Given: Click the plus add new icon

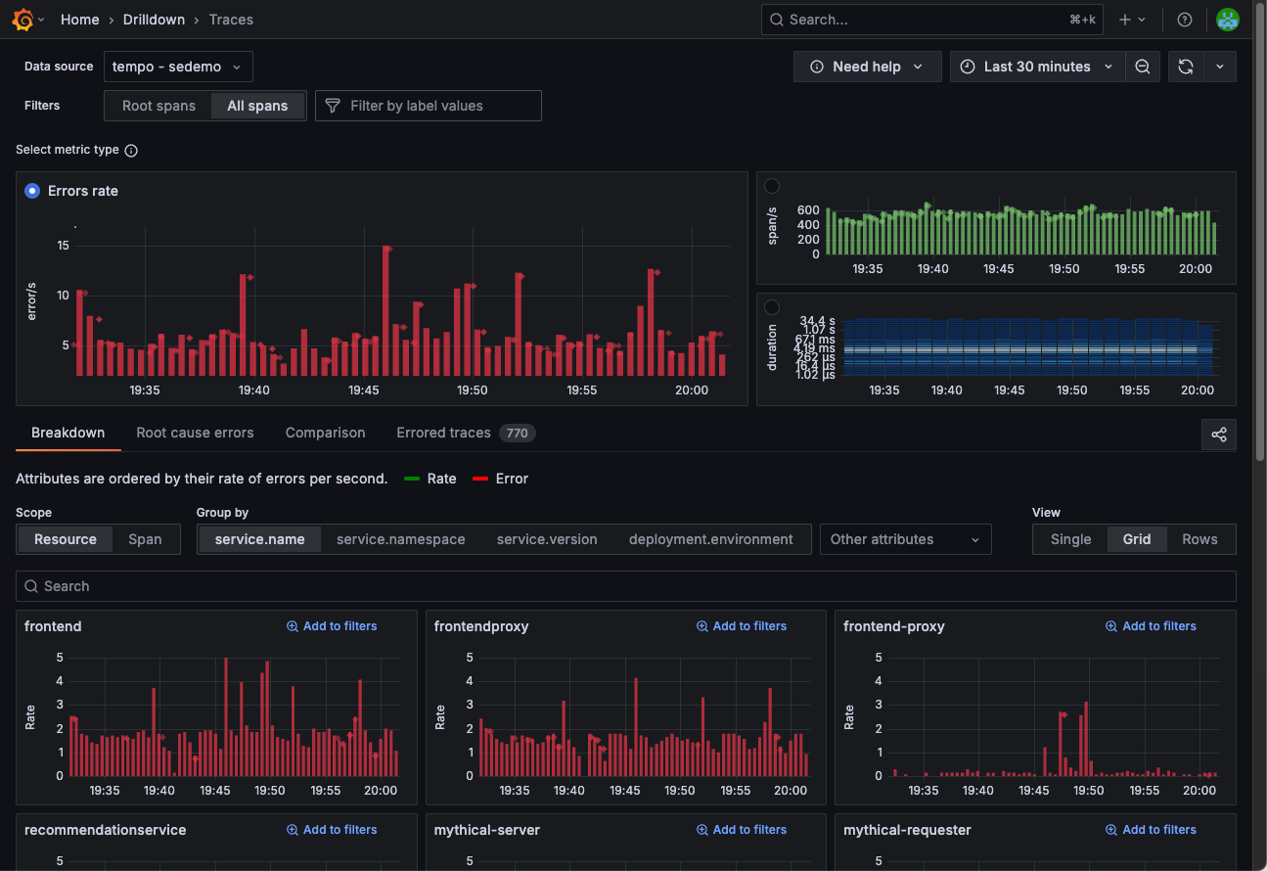Looking at the screenshot, I should click(1126, 20).
